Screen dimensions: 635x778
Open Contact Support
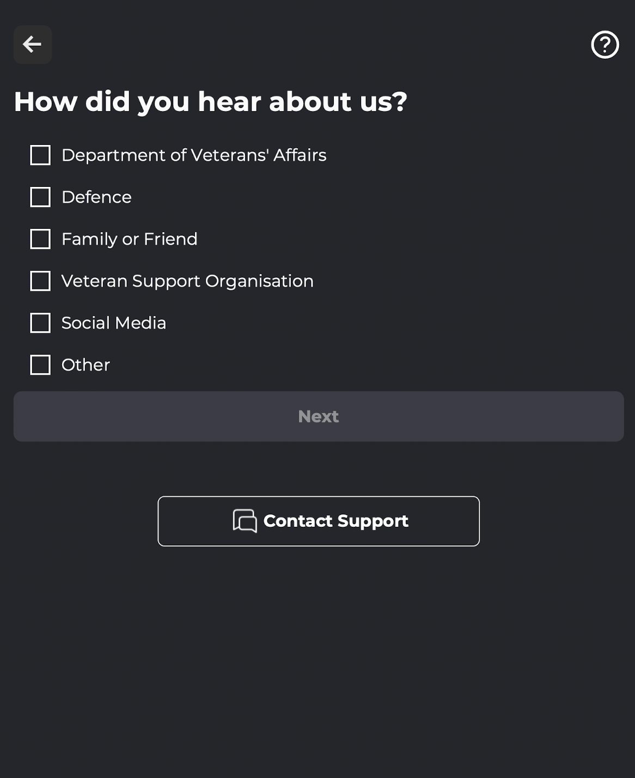[319, 521]
